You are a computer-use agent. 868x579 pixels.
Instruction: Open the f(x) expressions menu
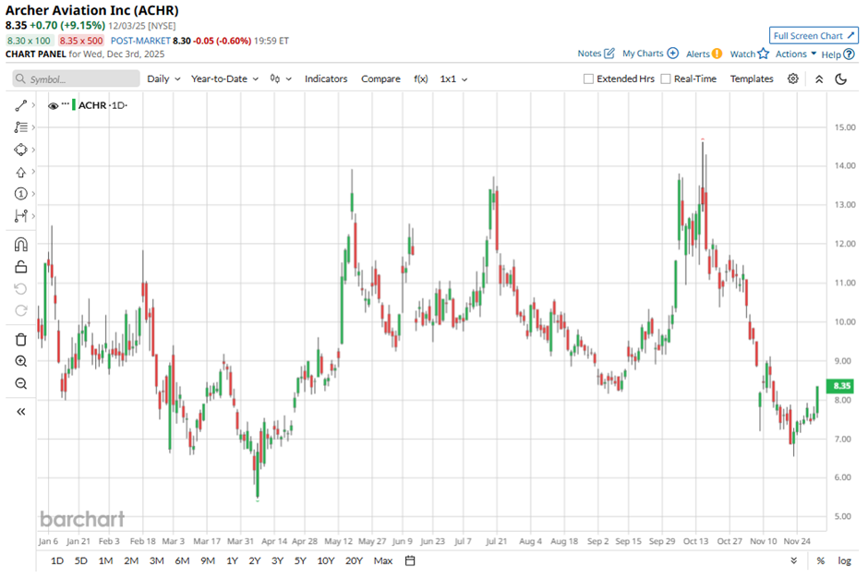click(x=421, y=78)
